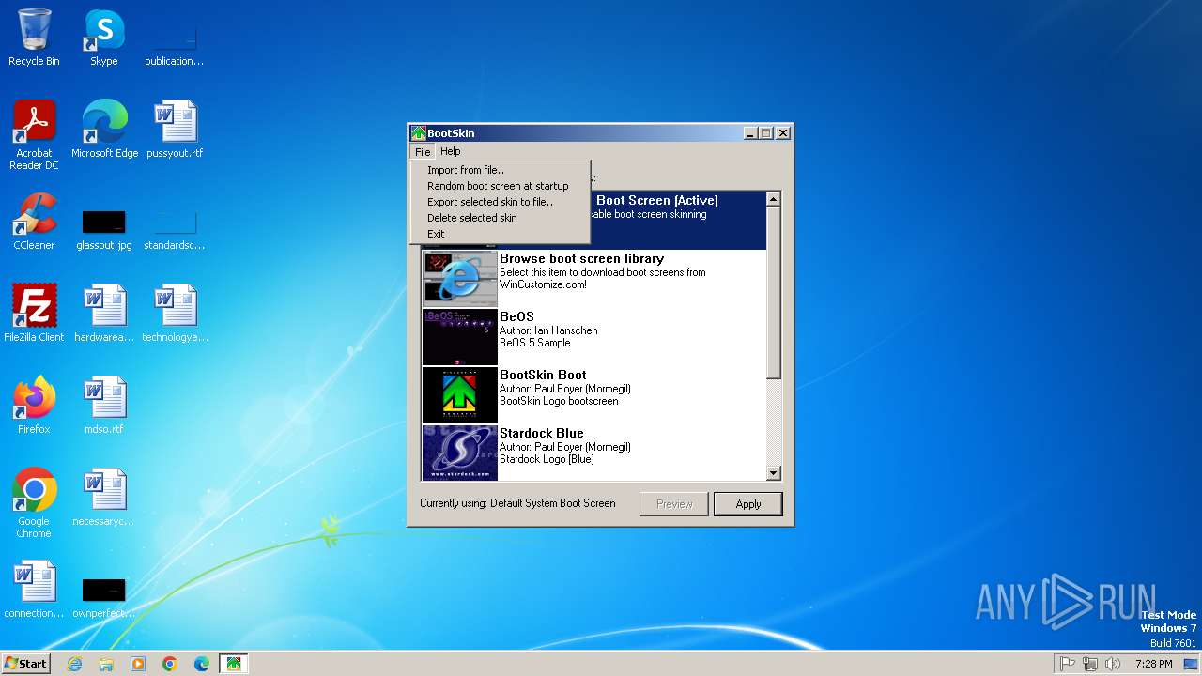Close the BootSkin window
The width and height of the screenshot is (1202, 676).
tap(783, 133)
